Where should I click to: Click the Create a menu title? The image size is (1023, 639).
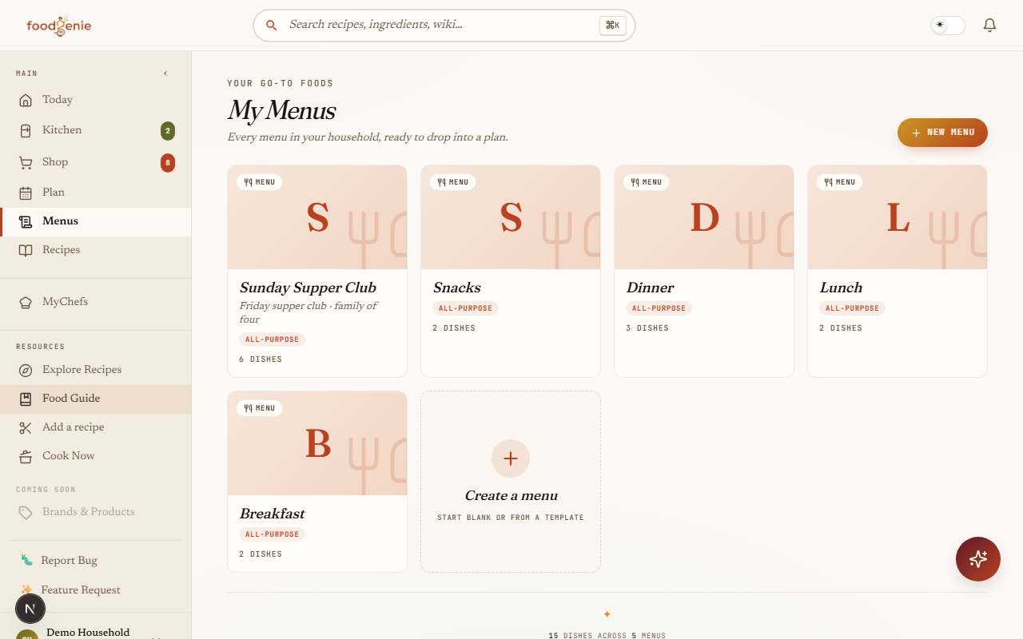coord(511,496)
